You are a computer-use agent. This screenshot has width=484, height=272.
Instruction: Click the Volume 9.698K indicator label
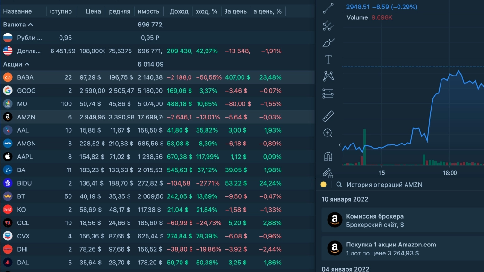coord(370,17)
